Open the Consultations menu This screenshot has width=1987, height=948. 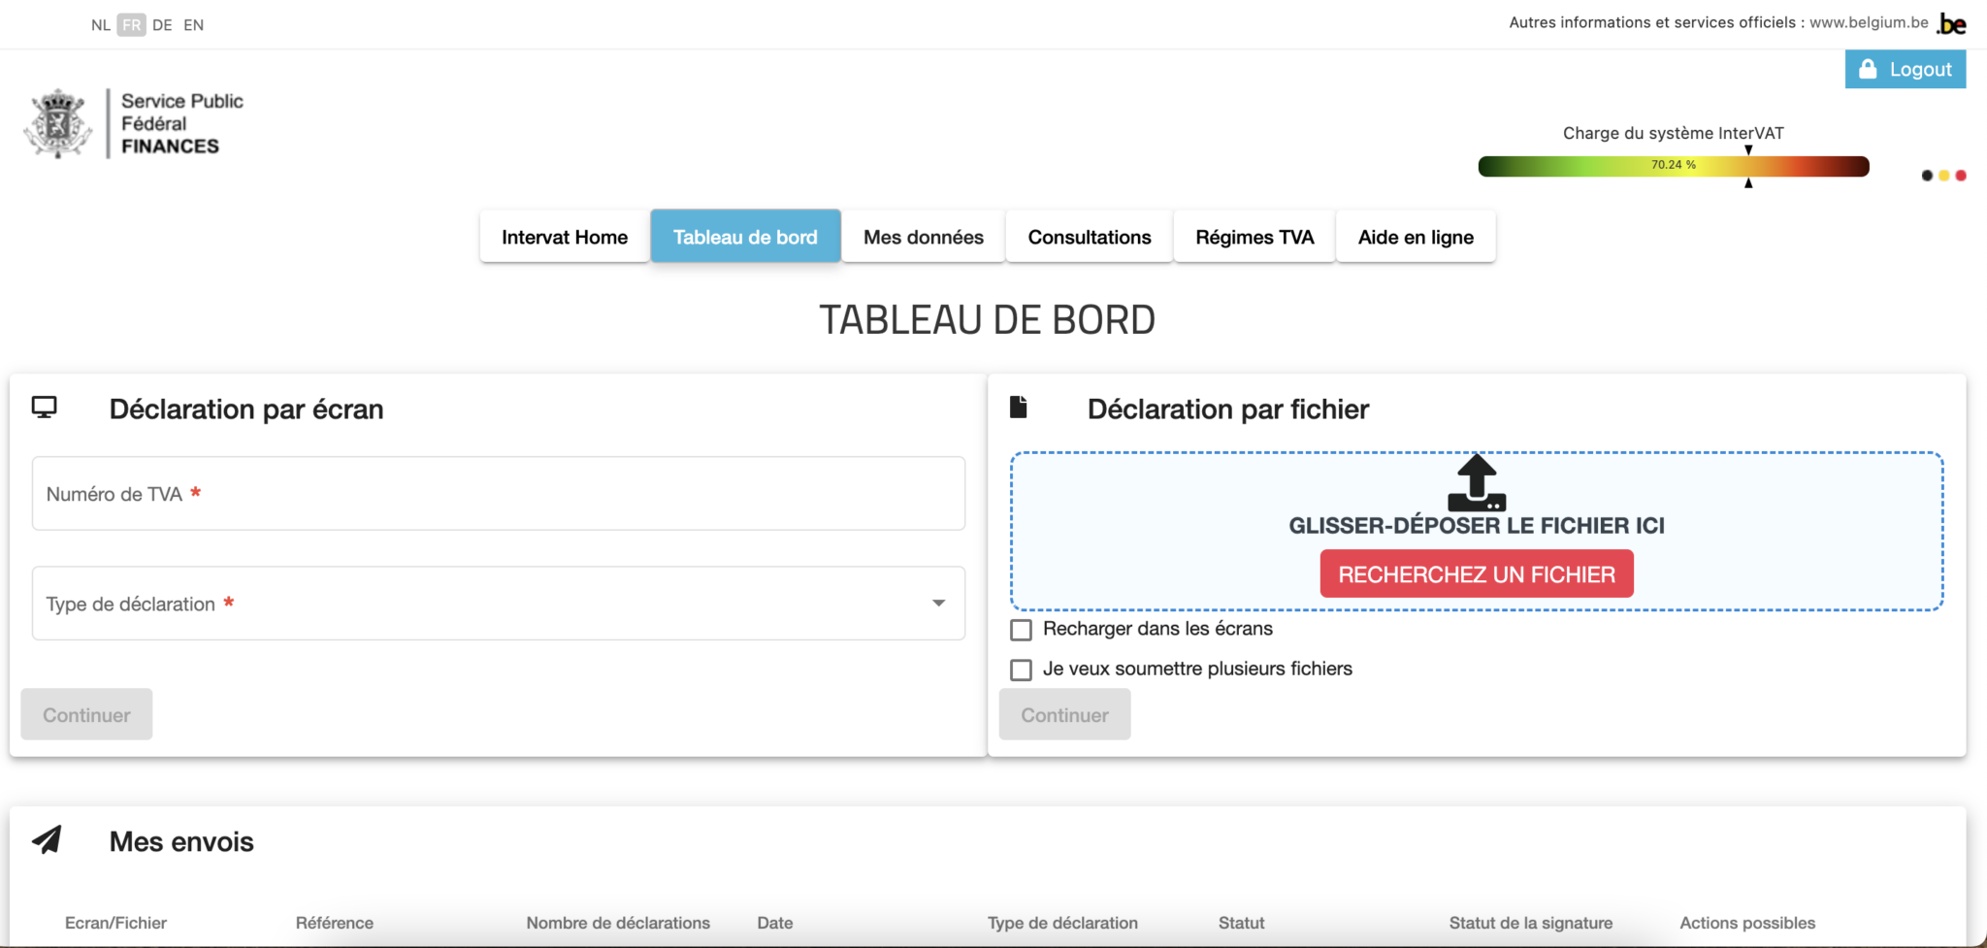point(1089,237)
